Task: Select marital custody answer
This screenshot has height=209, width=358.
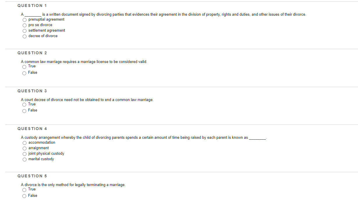Action: tap(24, 159)
